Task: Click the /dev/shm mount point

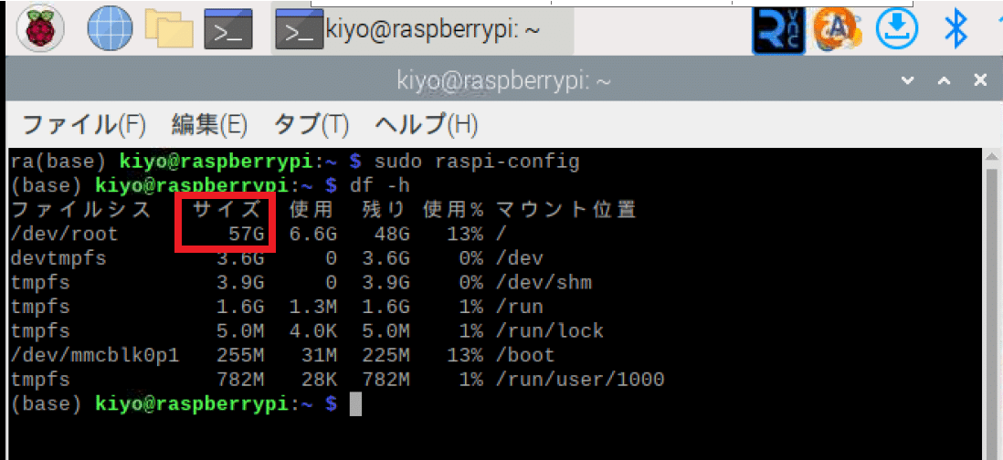Action: (544, 282)
